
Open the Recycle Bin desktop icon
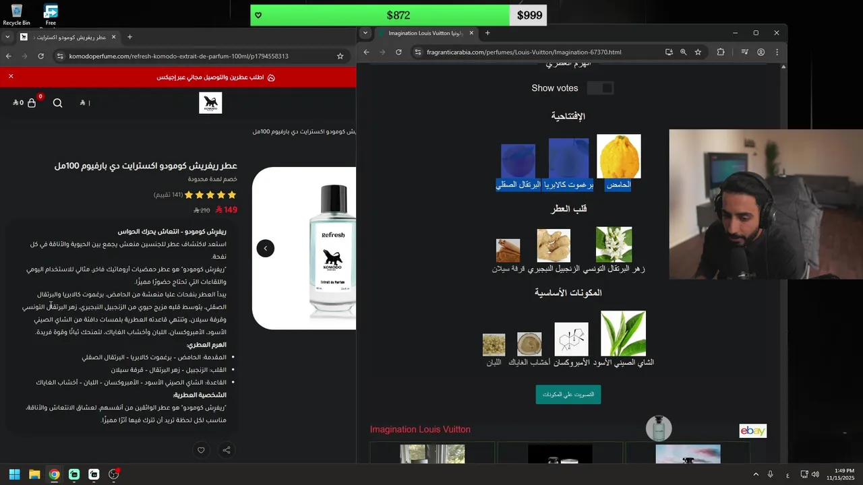click(16, 14)
